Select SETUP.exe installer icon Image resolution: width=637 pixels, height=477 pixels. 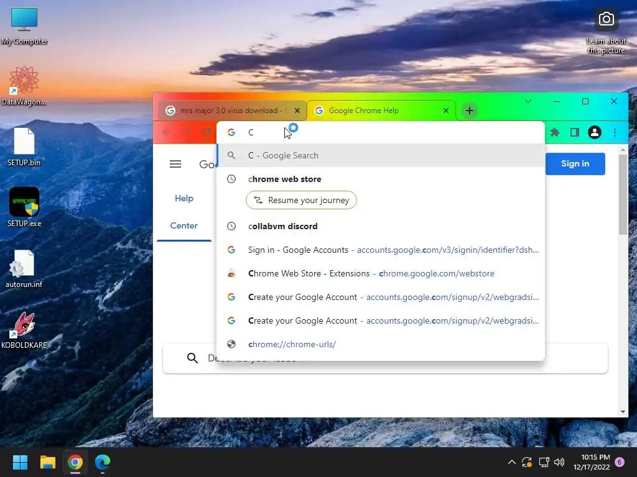coord(24,207)
